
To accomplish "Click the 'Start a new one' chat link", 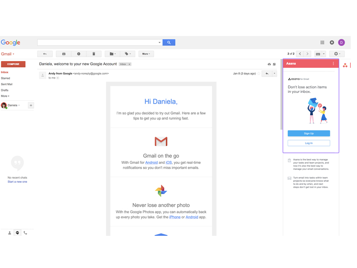I will [17, 182].
